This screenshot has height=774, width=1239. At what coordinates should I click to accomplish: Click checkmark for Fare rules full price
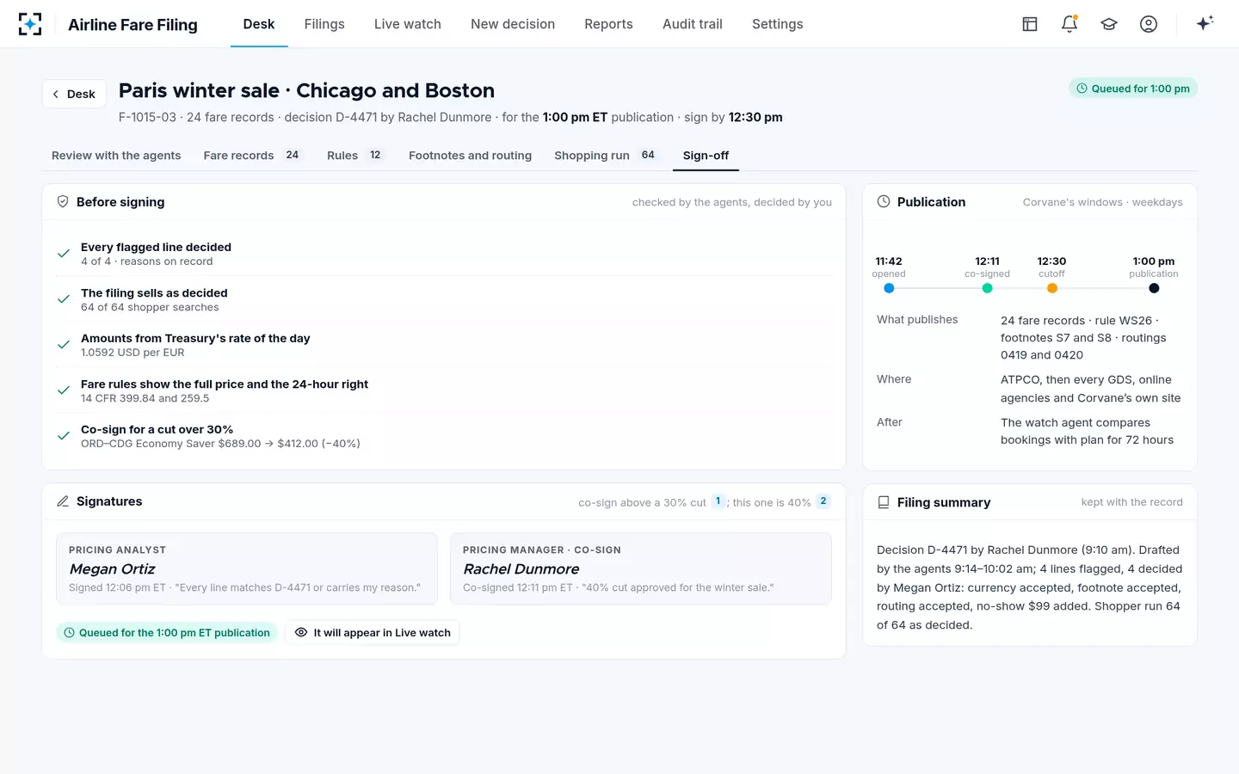pyautogui.click(x=64, y=390)
